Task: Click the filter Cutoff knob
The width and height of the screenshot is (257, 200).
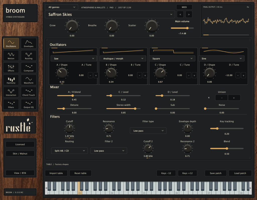Action: 70,128
